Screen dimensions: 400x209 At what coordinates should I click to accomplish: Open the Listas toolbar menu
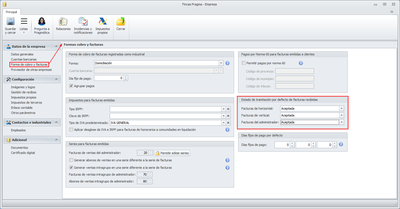(x=24, y=26)
